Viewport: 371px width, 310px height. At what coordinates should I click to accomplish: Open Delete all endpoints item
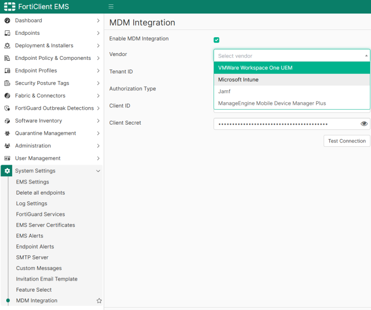(x=41, y=193)
